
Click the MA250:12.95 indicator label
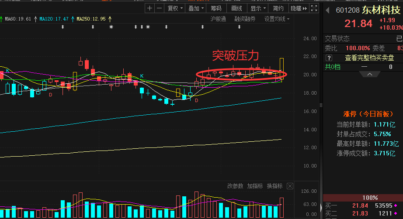click(91, 19)
